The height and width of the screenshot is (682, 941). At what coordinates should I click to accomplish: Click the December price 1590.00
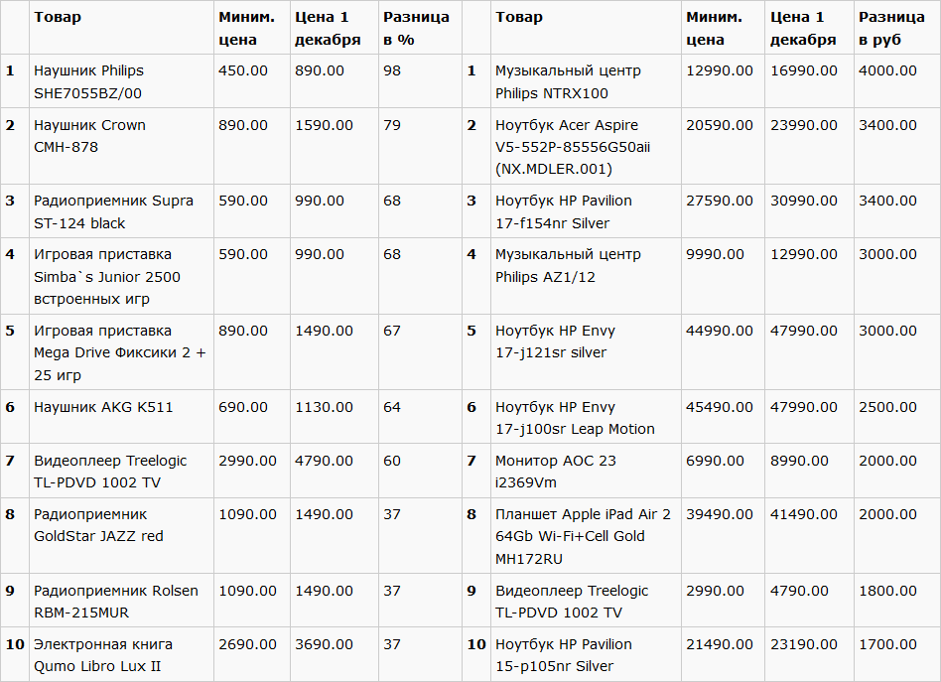pos(324,125)
